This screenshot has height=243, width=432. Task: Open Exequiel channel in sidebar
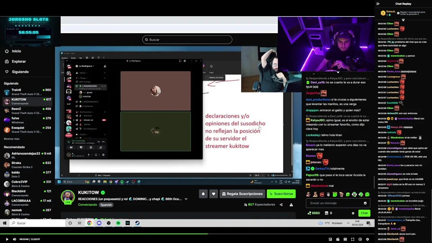(27, 130)
